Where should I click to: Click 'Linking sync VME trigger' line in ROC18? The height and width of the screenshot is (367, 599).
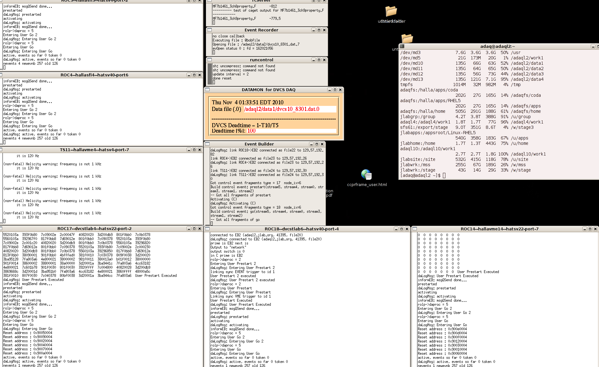click(x=241, y=296)
